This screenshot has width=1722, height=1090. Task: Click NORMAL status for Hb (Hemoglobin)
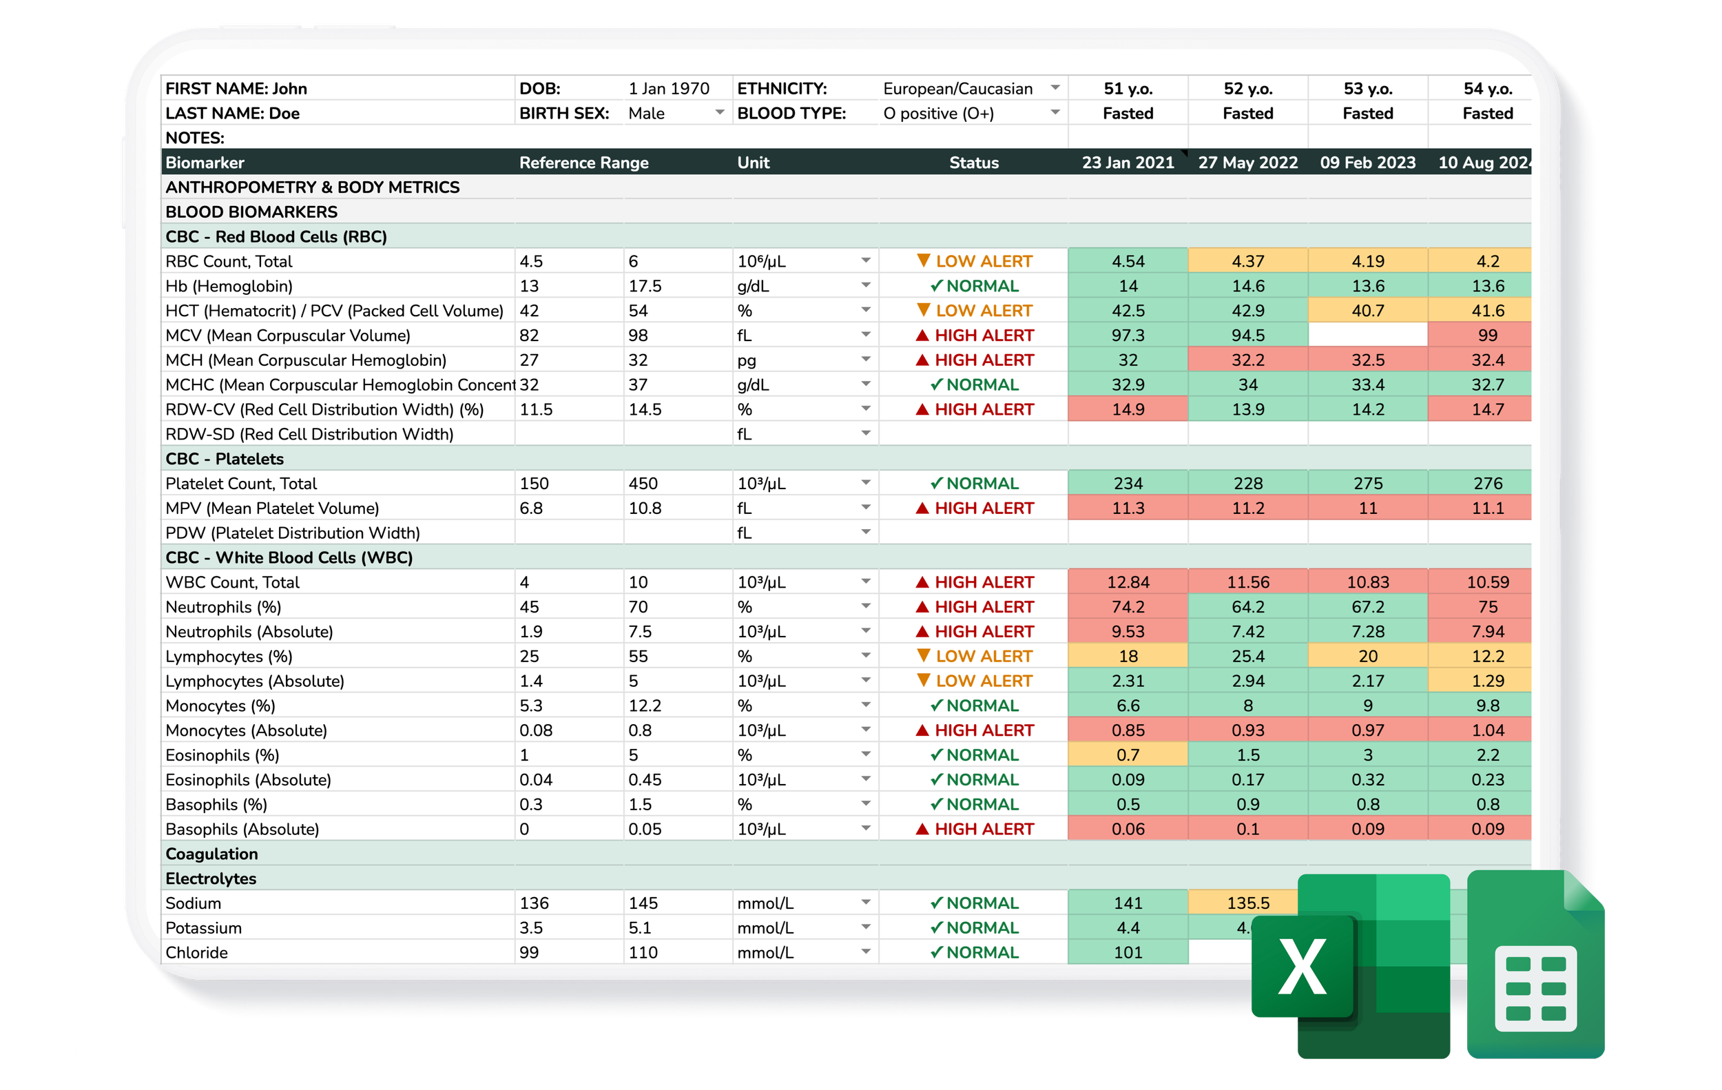(974, 286)
